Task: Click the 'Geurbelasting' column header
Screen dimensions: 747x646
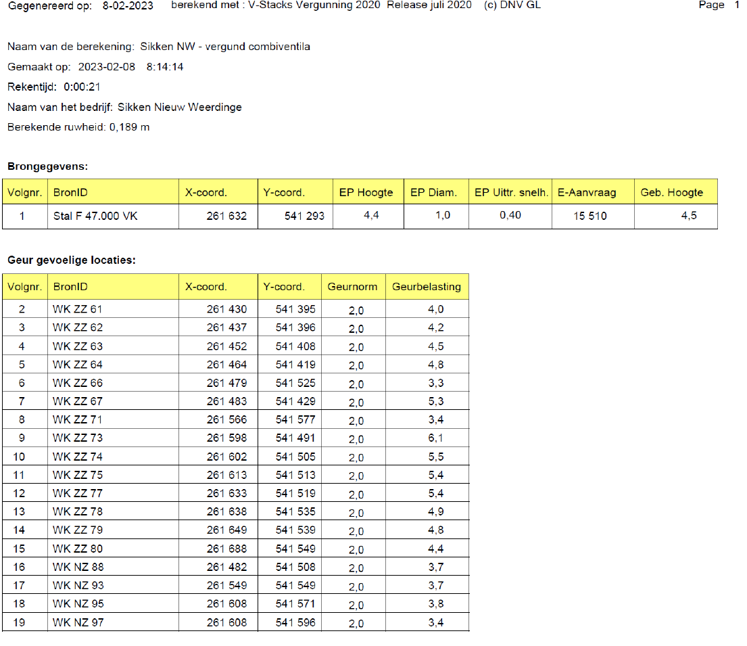Action: 427,287
